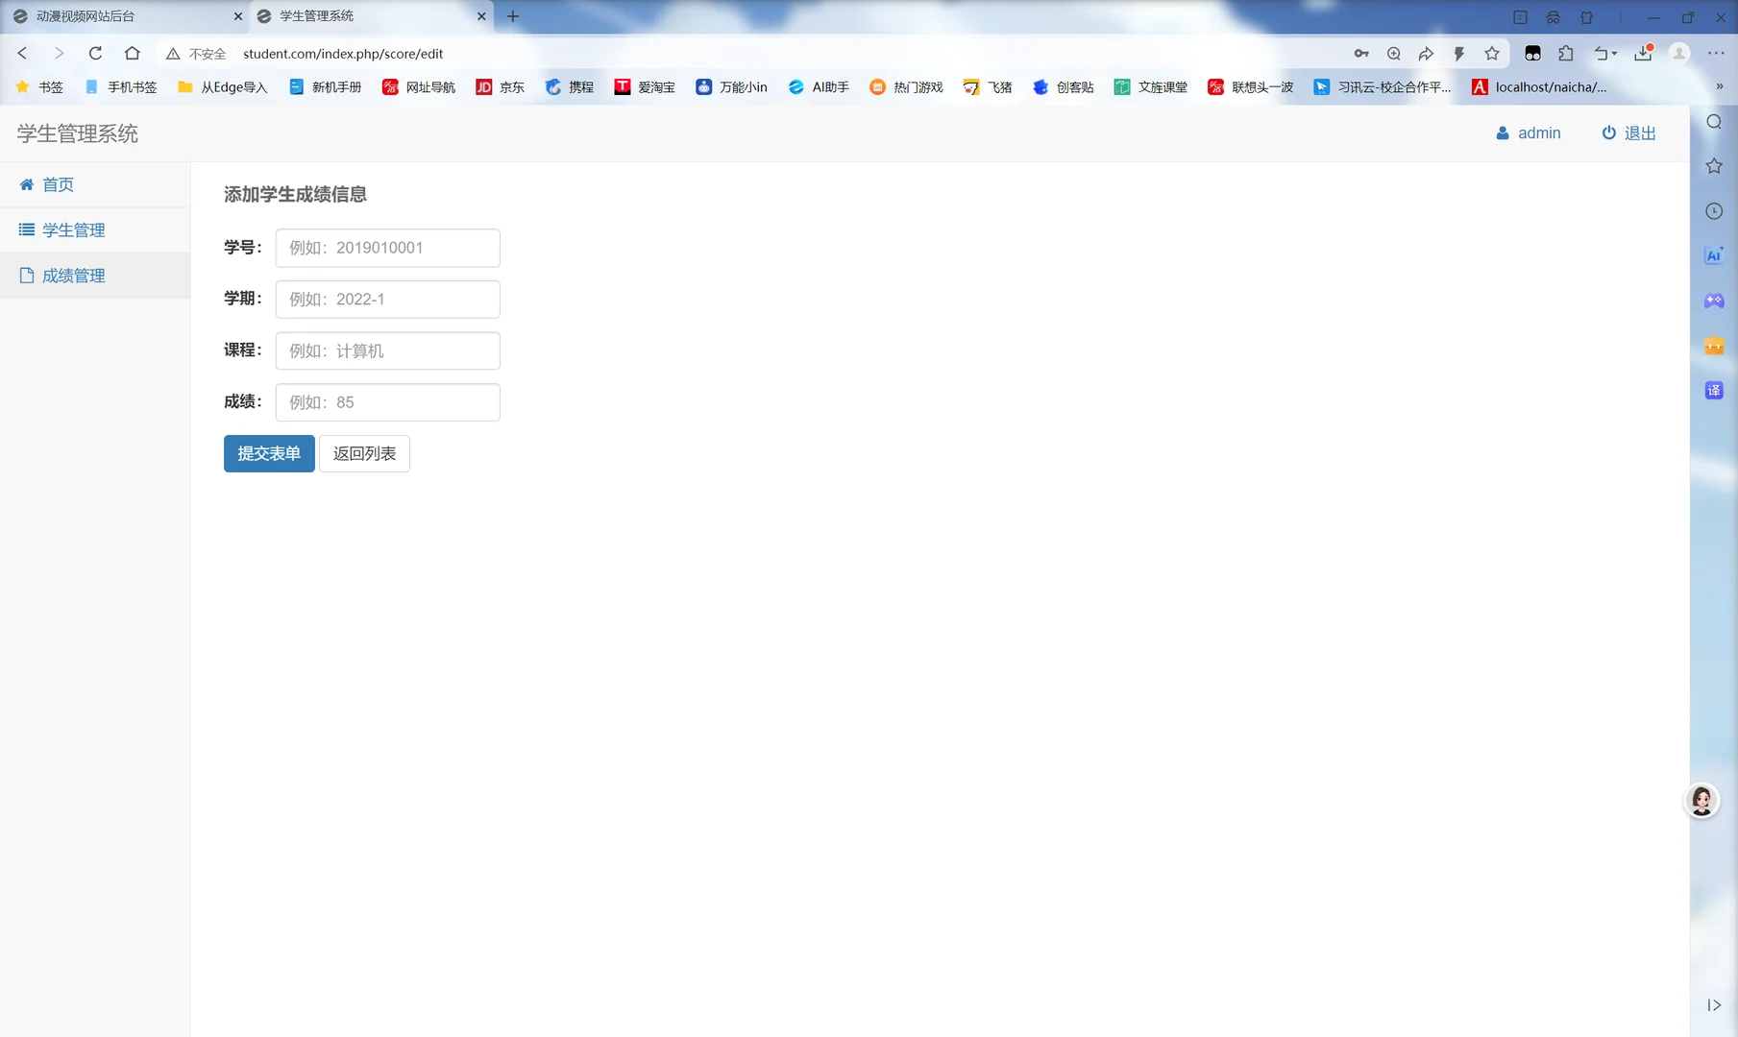Click the 提交表单 submit button
The image size is (1738, 1037).
[x=268, y=453]
